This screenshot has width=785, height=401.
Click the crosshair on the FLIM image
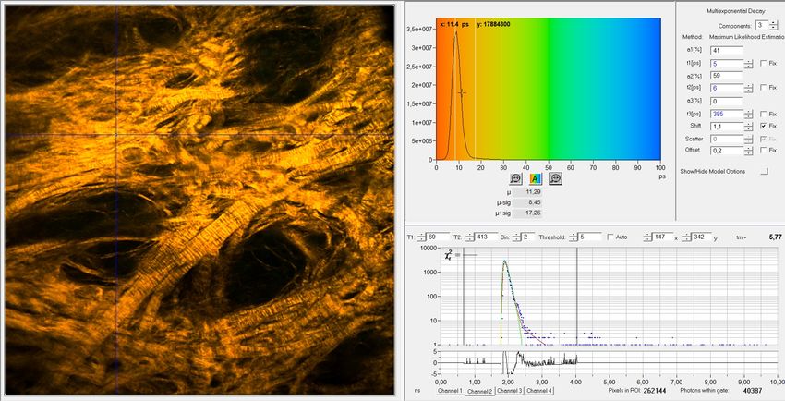116,134
